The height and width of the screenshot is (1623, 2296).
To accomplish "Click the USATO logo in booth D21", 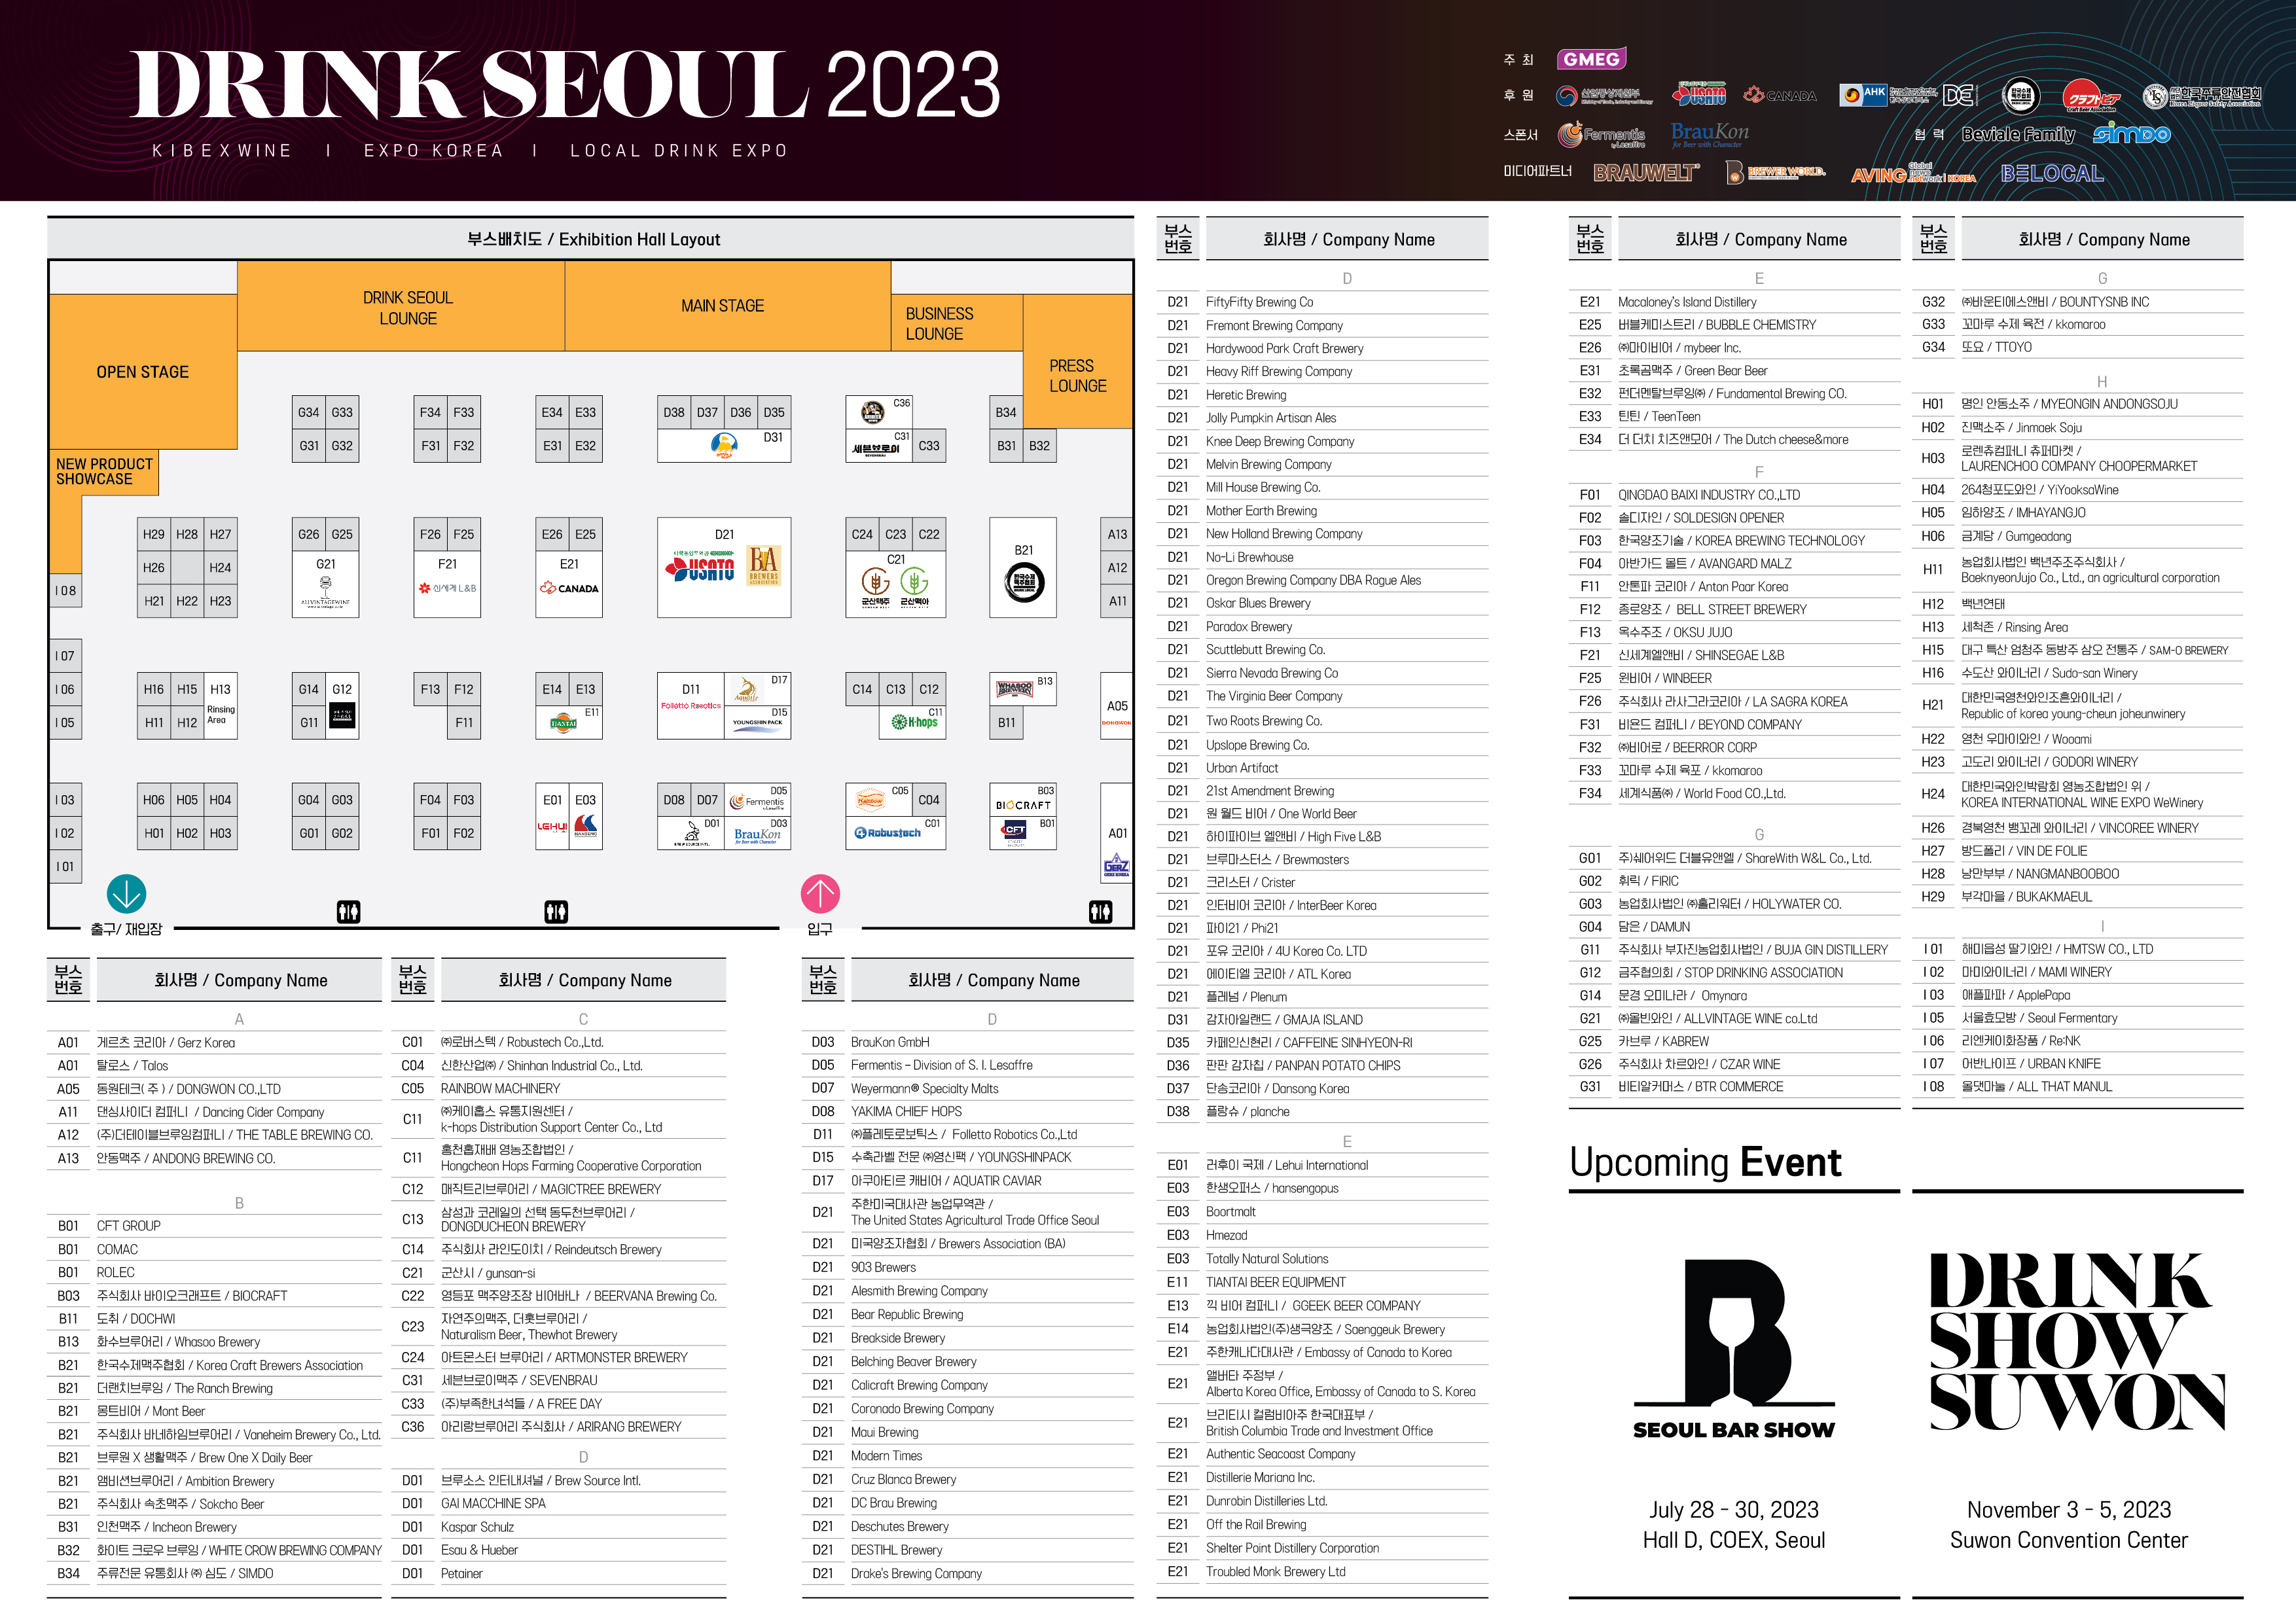I will click(700, 567).
